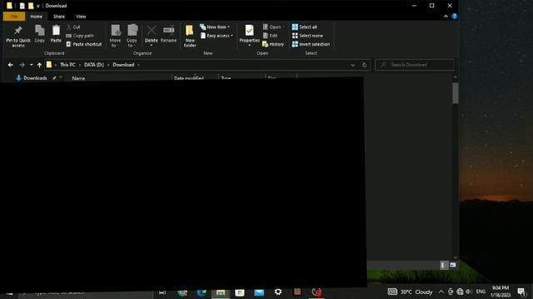Viewport: 533px width, 299px height.
Task: Open the File tab
Action: (14, 17)
